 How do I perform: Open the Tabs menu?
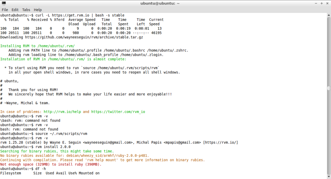(26, 10)
